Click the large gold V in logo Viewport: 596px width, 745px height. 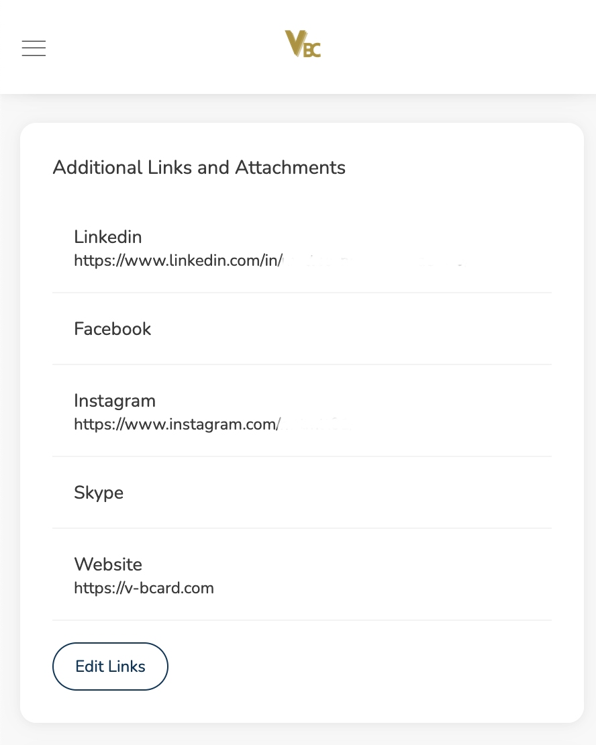pos(295,43)
